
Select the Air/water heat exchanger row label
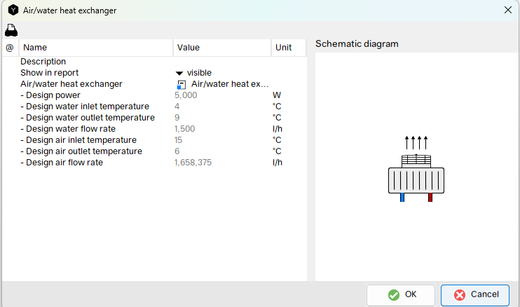(71, 84)
